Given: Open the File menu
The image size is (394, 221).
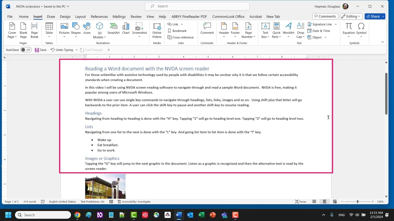Looking at the screenshot, I should tap(10, 17).
